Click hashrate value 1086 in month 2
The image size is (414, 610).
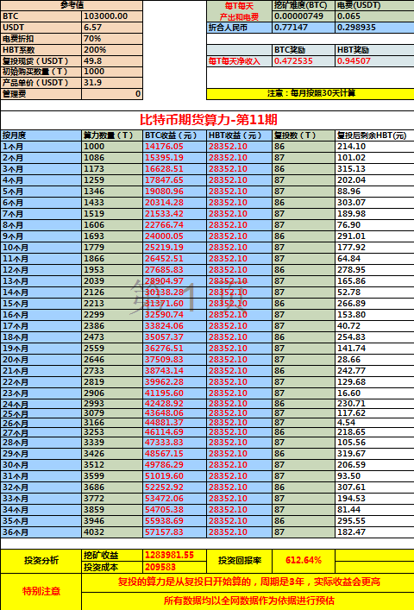(x=112, y=158)
